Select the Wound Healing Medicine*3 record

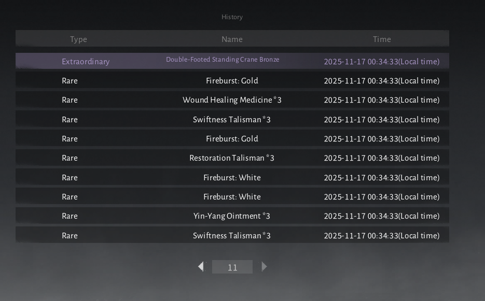[232, 100]
